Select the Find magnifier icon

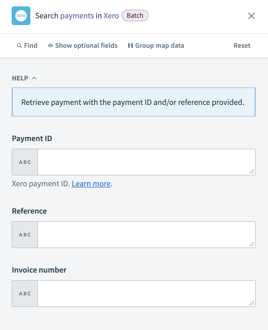click(x=18, y=45)
